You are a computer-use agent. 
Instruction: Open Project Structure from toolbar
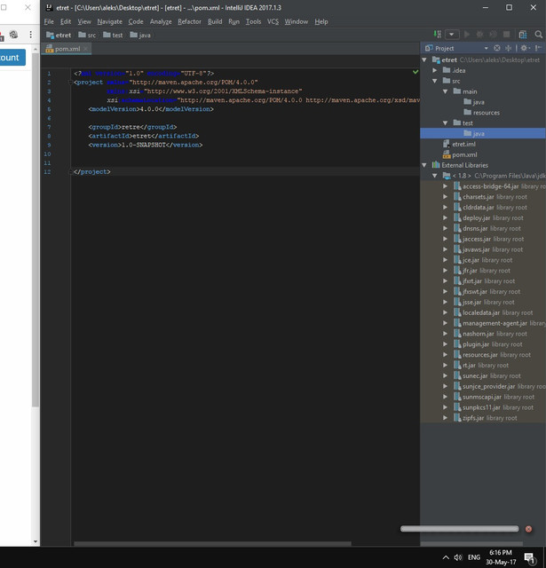522,35
